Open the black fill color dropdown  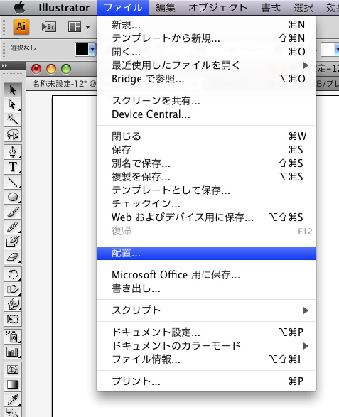[x=92, y=49]
